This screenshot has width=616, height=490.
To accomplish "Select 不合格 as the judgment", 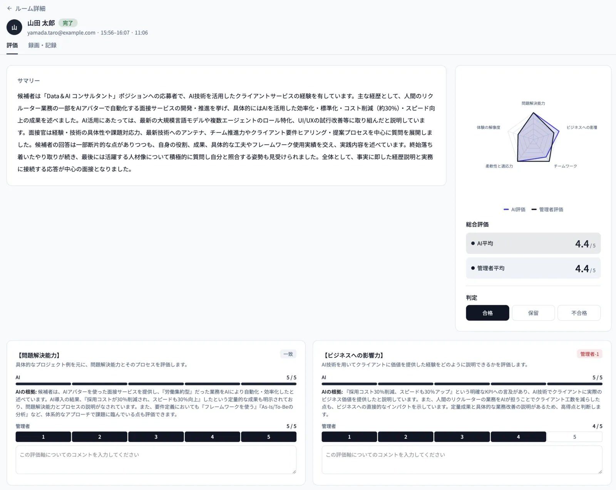I will coord(579,313).
